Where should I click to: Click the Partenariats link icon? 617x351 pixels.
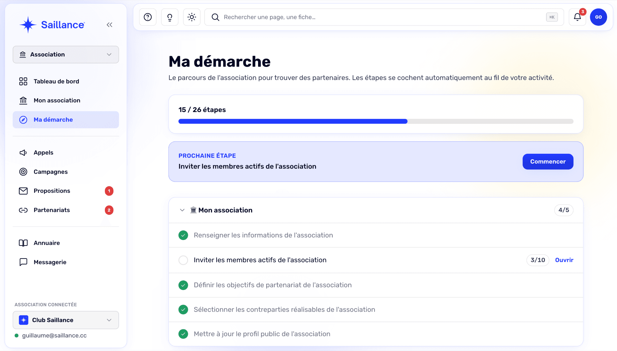[23, 210]
